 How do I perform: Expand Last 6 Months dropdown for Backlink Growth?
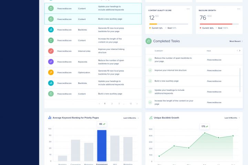point(232,118)
